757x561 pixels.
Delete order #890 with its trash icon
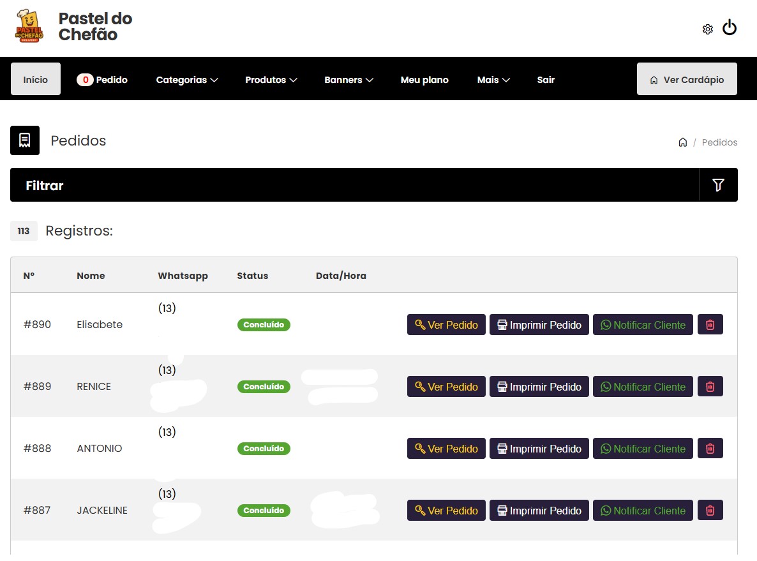point(710,324)
